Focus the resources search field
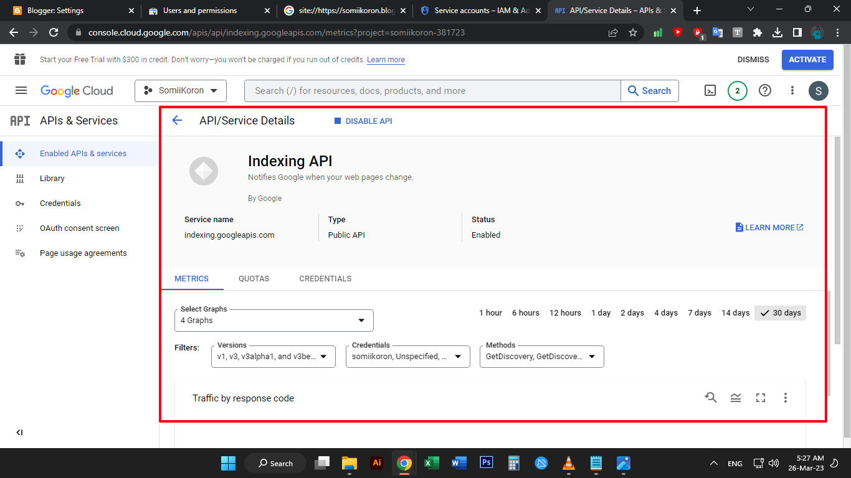Viewport: 851px width, 478px height. (432, 91)
